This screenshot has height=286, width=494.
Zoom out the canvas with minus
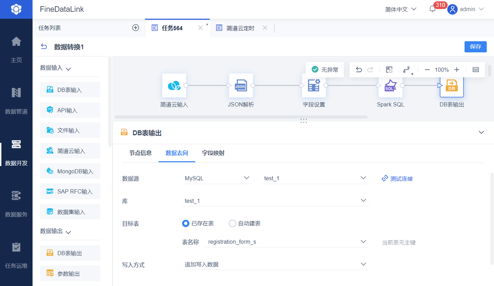click(x=427, y=70)
